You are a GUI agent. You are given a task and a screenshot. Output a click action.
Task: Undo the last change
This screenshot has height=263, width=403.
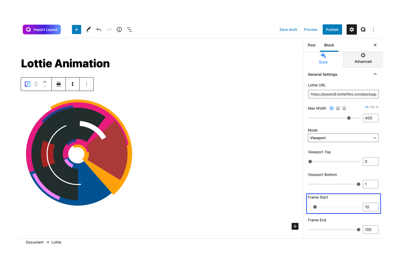[x=99, y=30]
